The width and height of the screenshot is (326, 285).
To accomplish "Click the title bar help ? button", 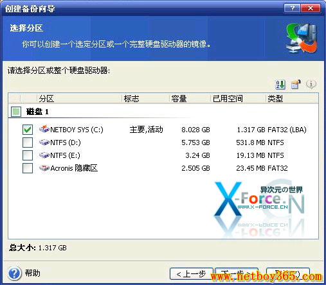I will coord(292,8).
